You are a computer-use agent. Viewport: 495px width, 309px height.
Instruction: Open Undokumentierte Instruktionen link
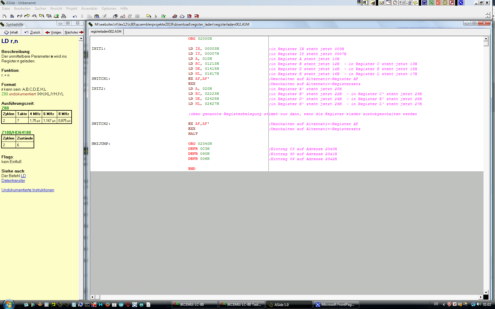(x=28, y=190)
